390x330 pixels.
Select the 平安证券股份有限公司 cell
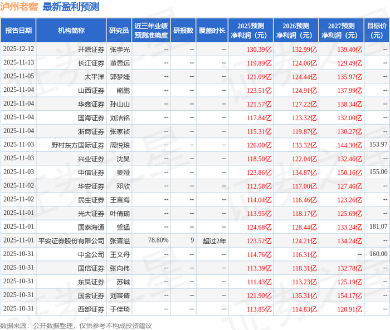[x=71, y=241]
